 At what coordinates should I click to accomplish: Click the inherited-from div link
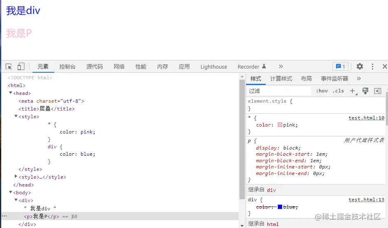coord(272,190)
